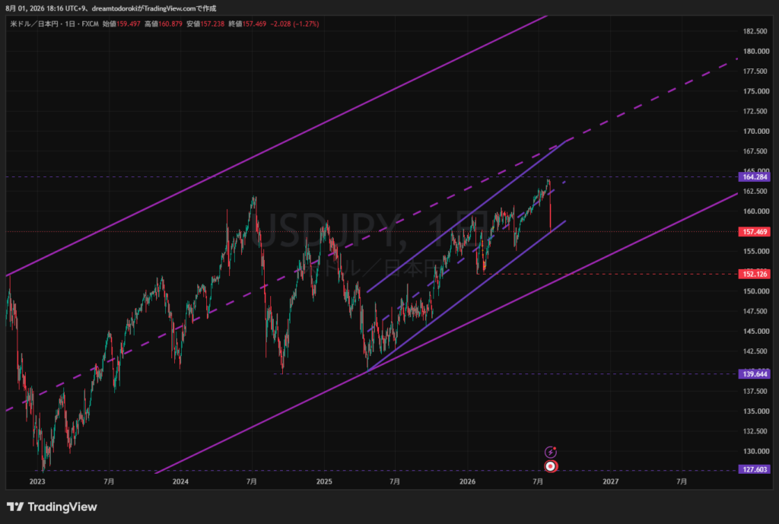The image size is (779, 524).
Task: Click the purple lightning event icon
Action: tap(551, 452)
